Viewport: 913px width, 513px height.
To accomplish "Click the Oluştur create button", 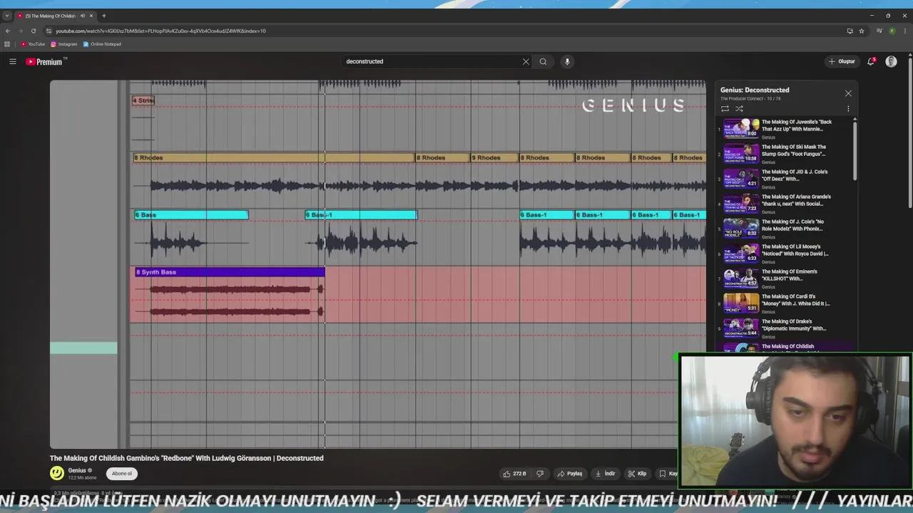I will 842,62.
